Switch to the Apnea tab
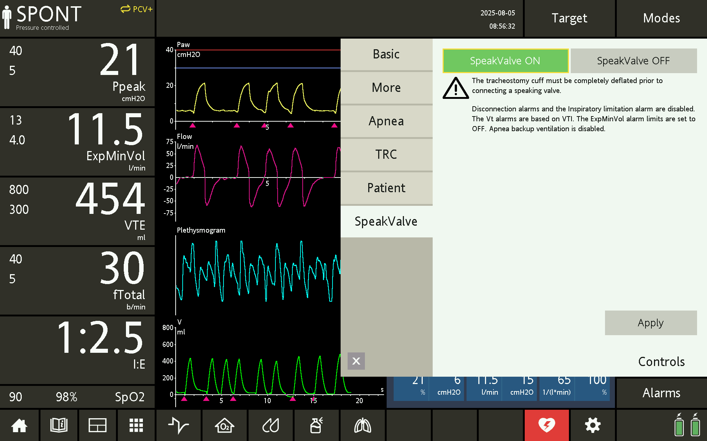Viewport: 707px width, 441px height. coord(386,121)
